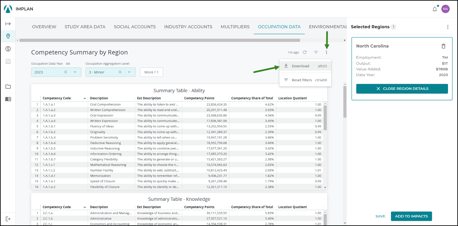Switch to the ENVIRONMENTAL tab
Viewport: 458px width, 226px height.
tap(328, 27)
